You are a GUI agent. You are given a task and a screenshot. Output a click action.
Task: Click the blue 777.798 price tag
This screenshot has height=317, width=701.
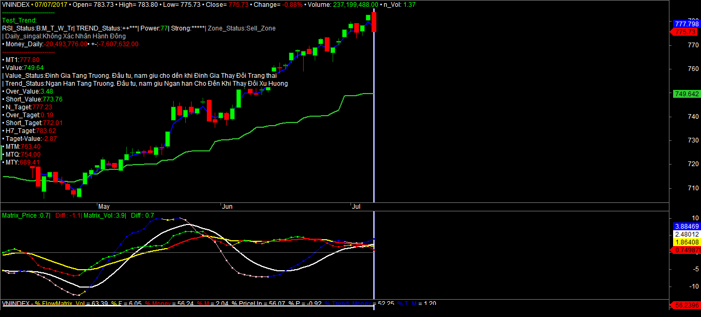coord(686,24)
